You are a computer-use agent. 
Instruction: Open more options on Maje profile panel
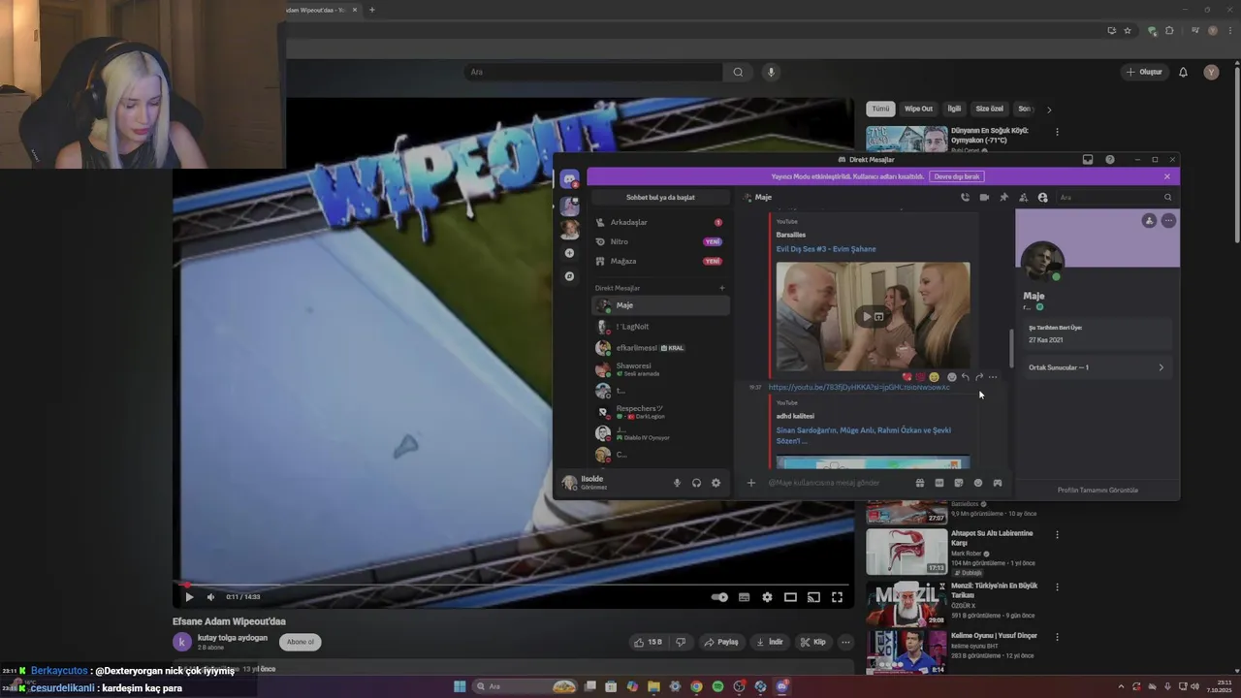click(x=1168, y=221)
